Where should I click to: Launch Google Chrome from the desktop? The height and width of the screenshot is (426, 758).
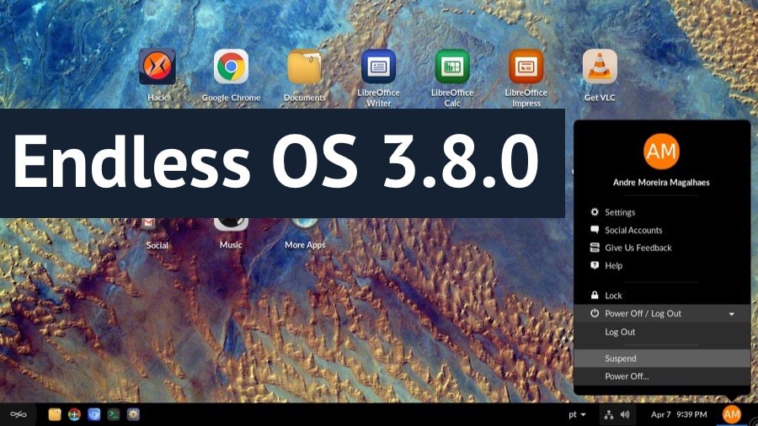point(231,67)
